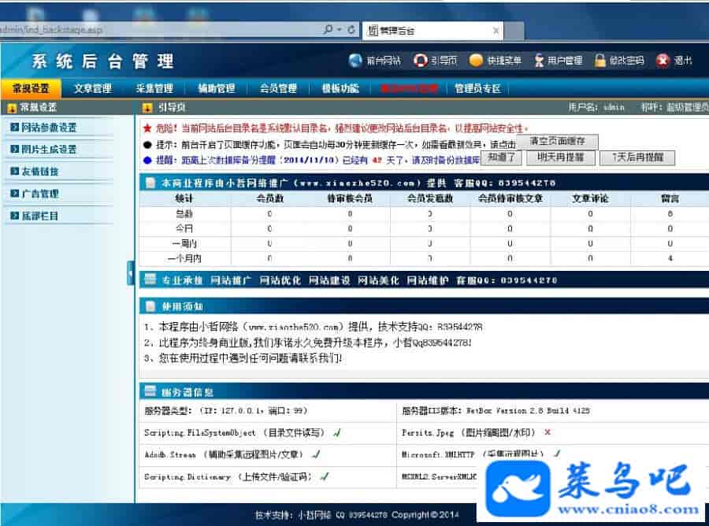Expand the 引导页 panel header arrow
This screenshot has height=526, width=709.
tap(147, 108)
